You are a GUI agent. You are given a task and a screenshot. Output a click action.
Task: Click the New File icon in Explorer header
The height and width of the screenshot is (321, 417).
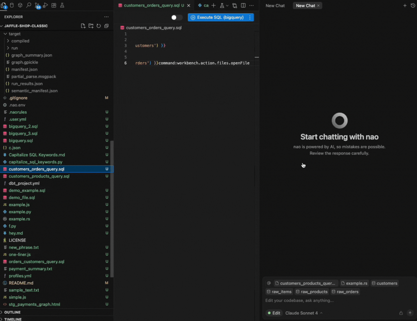(x=83, y=26)
